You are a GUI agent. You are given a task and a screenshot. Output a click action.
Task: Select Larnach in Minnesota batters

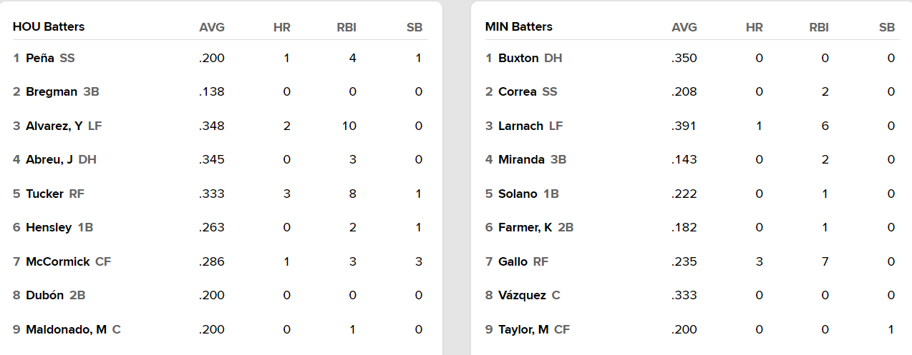click(520, 126)
